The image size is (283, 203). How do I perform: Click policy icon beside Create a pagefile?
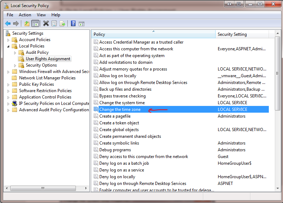(96, 116)
